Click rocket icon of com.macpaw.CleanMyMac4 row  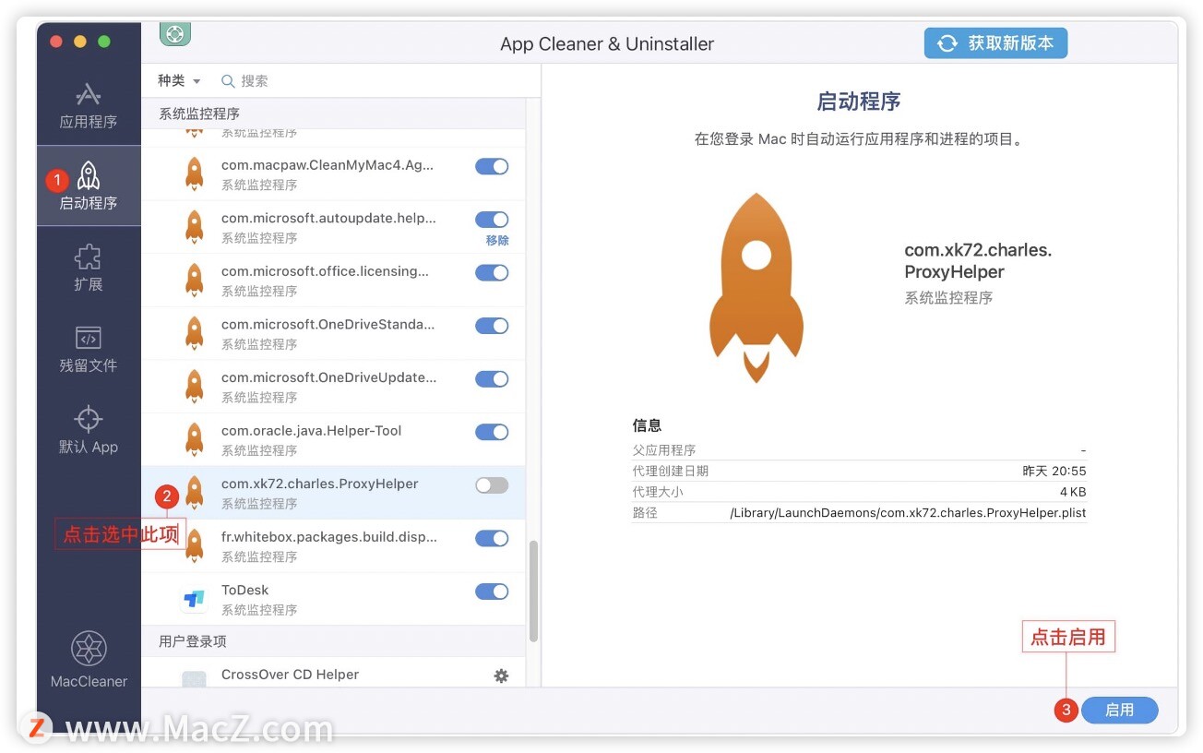point(194,173)
